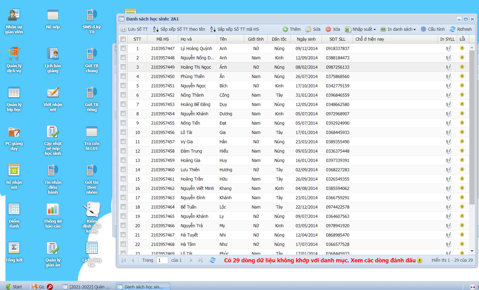Click the In SYLL icon for Lý Hoàng Quỳnh

(449, 48)
